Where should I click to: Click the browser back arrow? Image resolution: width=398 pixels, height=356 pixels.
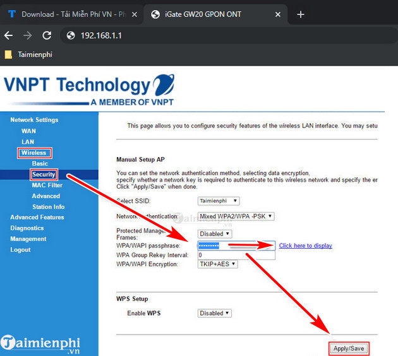click(x=9, y=35)
